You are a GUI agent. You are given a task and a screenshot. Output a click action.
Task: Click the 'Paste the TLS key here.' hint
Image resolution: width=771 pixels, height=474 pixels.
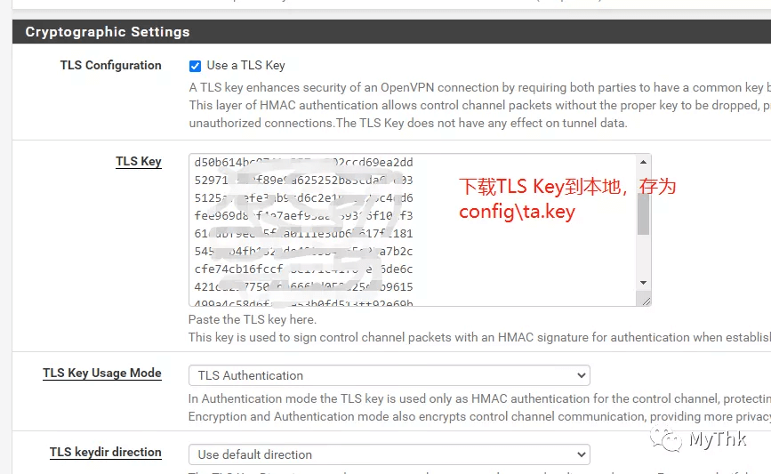pos(253,319)
